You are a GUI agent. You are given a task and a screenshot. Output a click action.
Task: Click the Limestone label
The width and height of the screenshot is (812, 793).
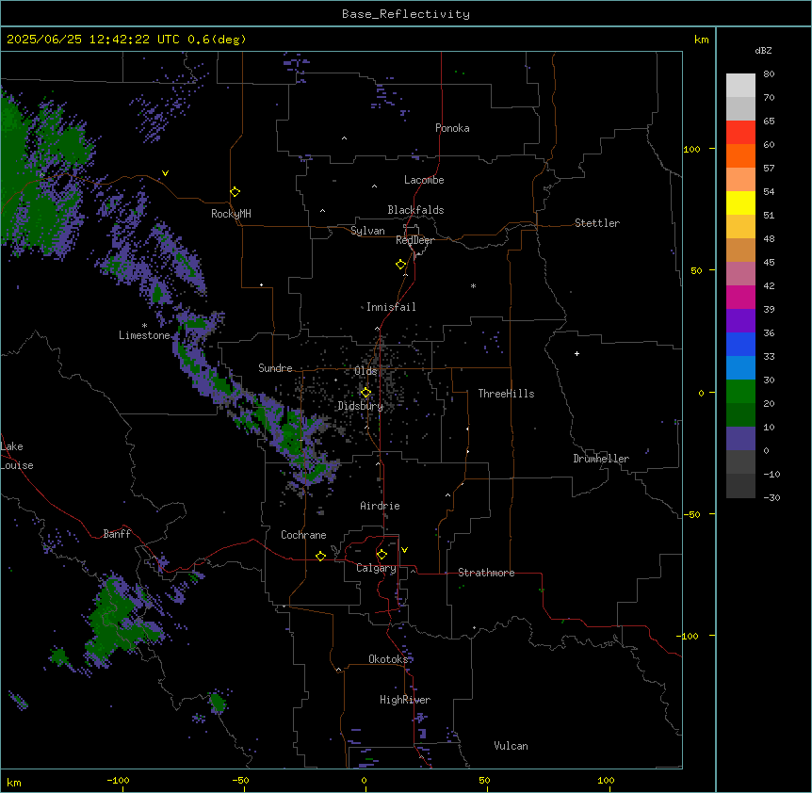tap(144, 335)
